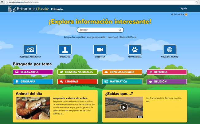Search suggested term energía renovable
200x124 pixels.
(x=96, y=37)
